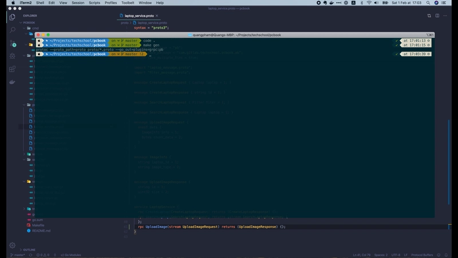Click the rpc UploadImage code line
The height and width of the screenshot is (258, 458).
(x=212, y=226)
